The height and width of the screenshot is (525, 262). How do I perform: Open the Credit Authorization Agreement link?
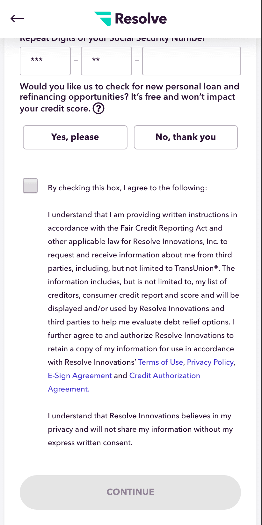click(124, 382)
